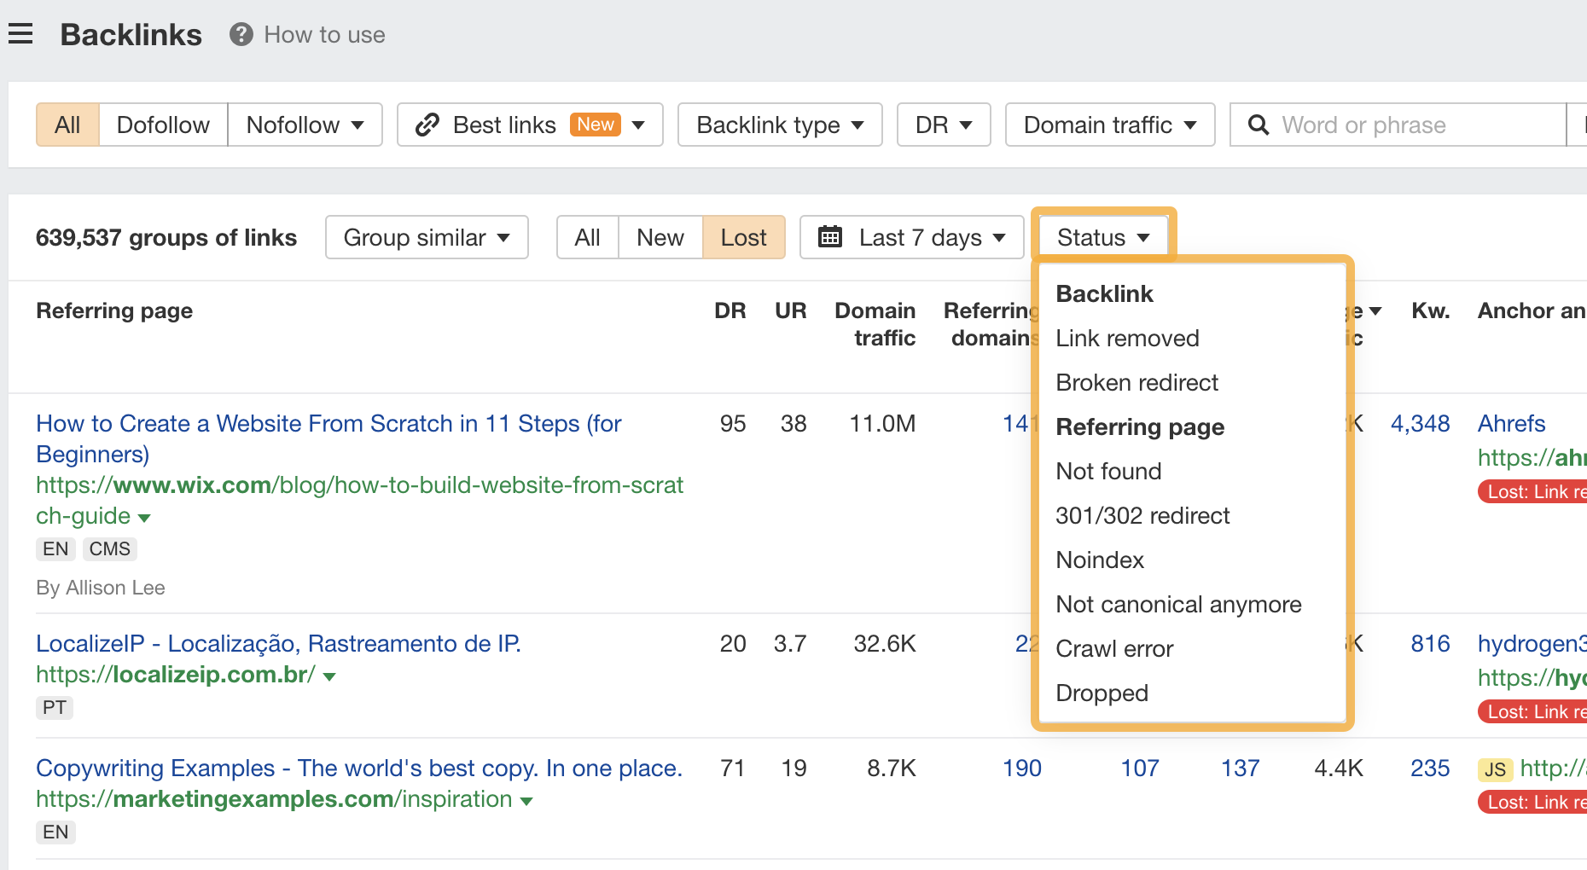Open the Group similar dropdown
This screenshot has height=870, width=1587.
pyautogui.click(x=427, y=237)
